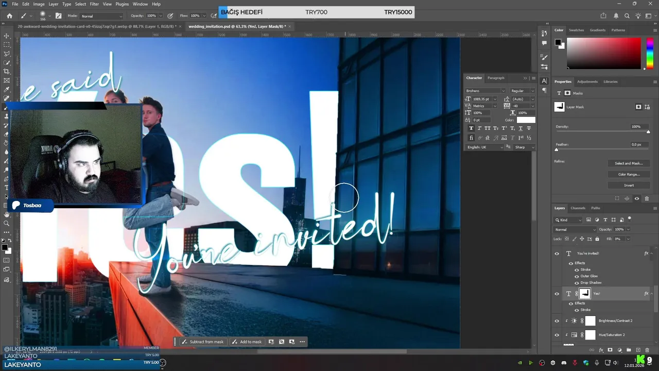Screen dimensions: 659x371
Task: Hide the "Yes!" text layer
Action: [x=557, y=294]
